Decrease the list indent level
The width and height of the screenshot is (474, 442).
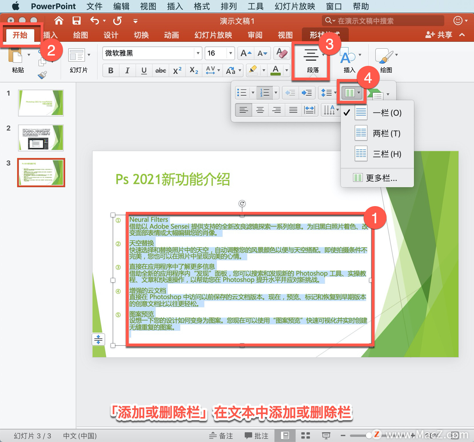(x=290, y=93)
